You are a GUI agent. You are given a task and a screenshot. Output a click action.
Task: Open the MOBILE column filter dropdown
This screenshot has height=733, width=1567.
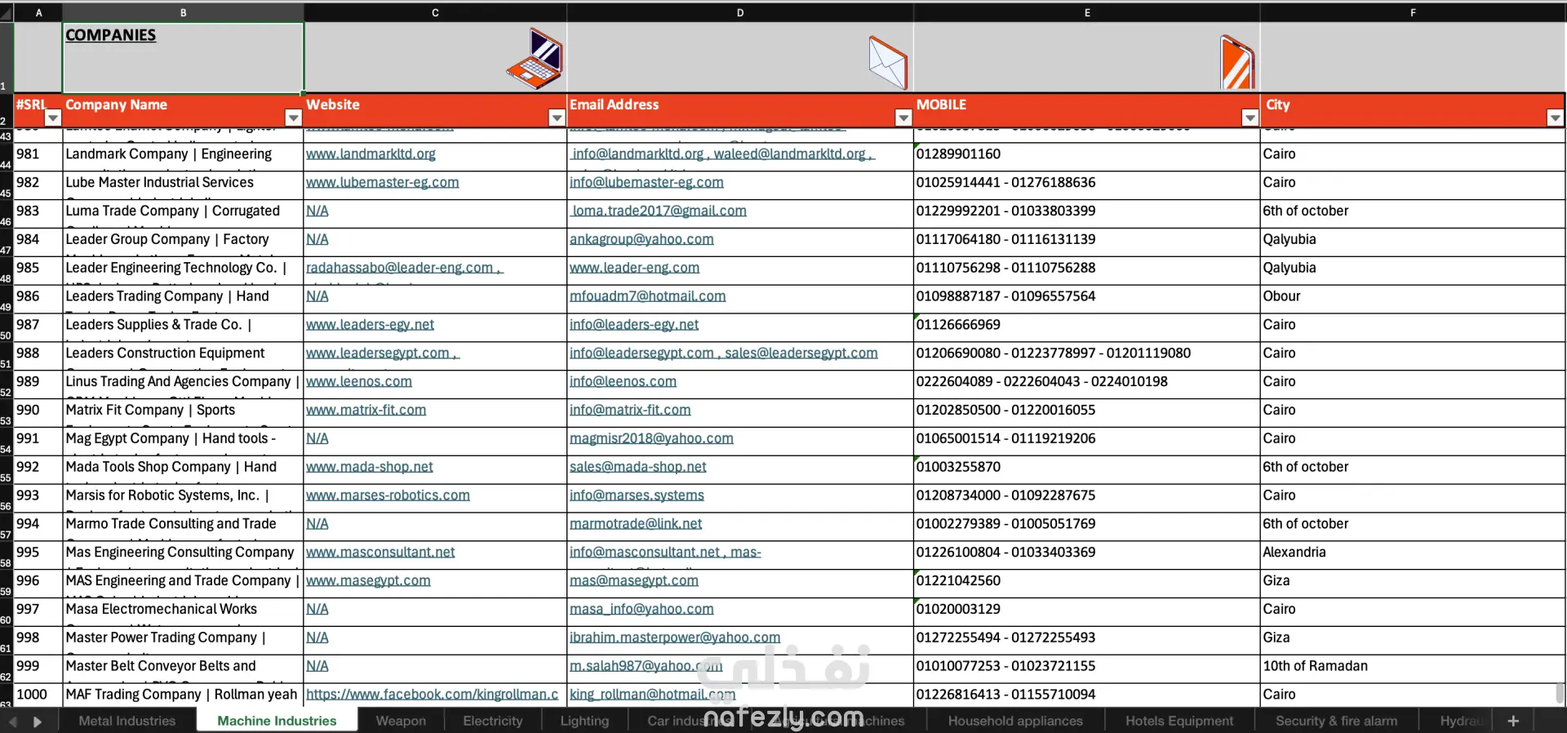click(x=1250, y=118)
